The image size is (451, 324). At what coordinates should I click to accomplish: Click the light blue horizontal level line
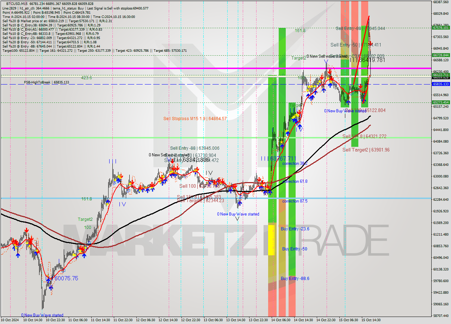[x=216, y=198]
